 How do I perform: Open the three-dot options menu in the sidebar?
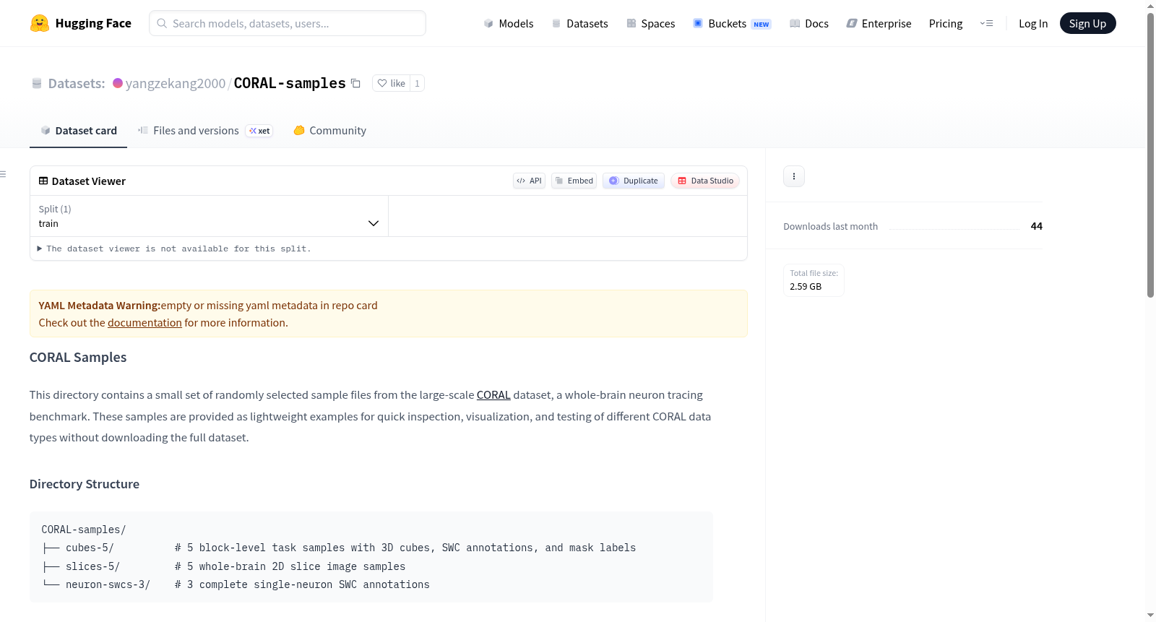pos(794,176)
